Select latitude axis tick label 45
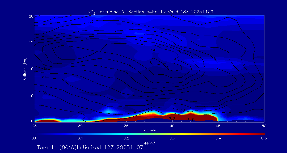Viewport: 287px width, 153px height. (x=218, y=126)
